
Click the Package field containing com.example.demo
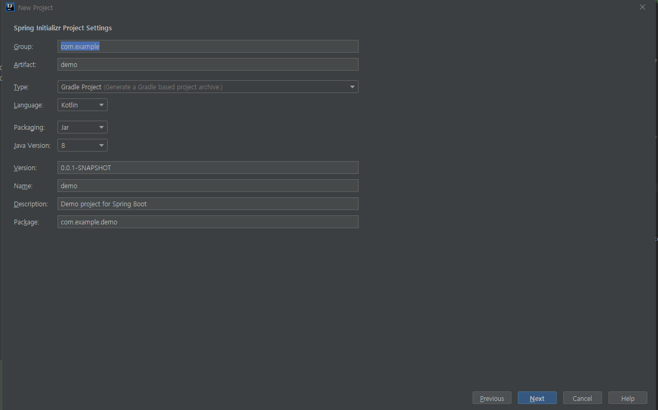(x=208, y=222)
